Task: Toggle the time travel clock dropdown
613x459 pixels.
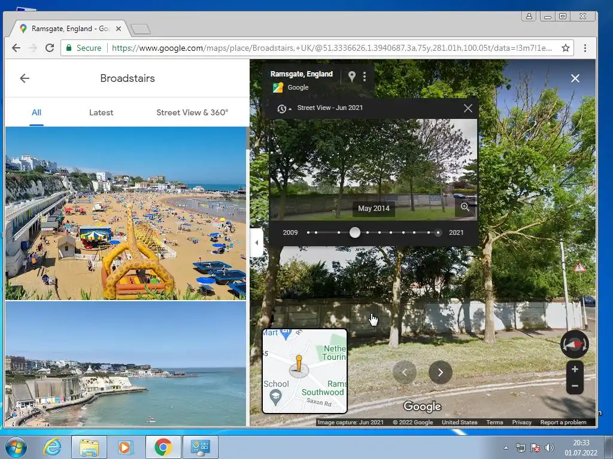Action: coord(284,109)
